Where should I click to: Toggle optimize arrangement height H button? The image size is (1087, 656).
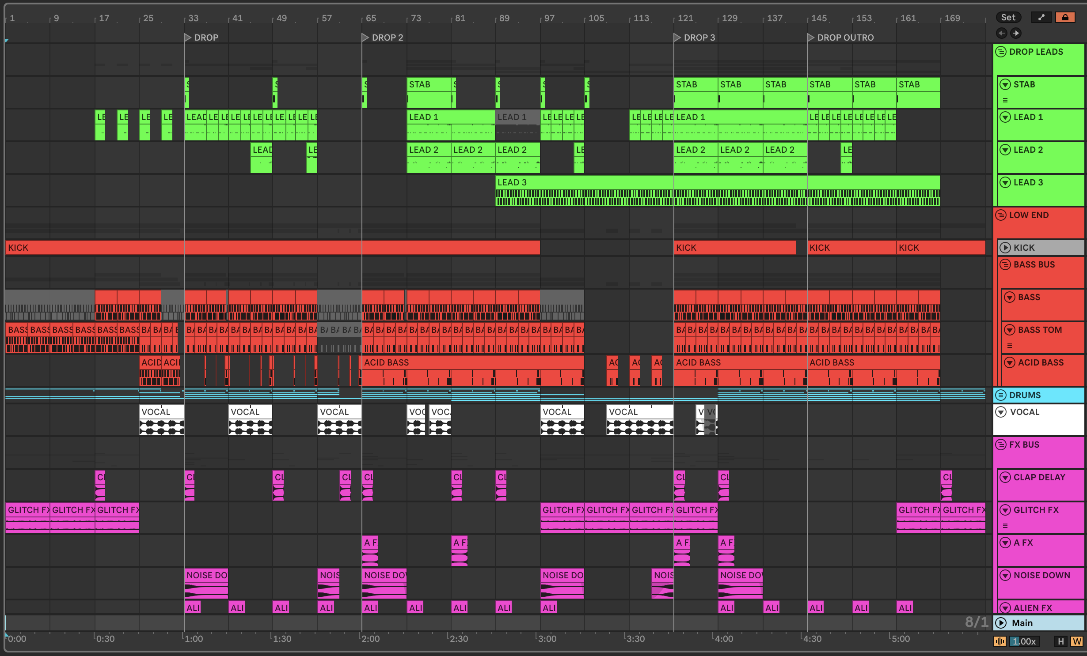[x=1060, y=641]
